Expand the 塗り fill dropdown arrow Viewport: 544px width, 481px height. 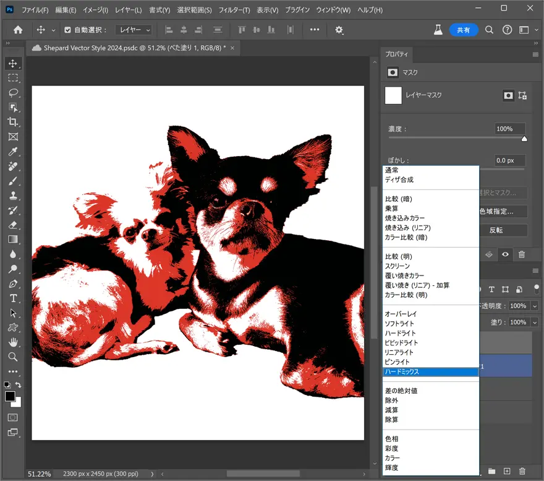(x=534, y=323)
